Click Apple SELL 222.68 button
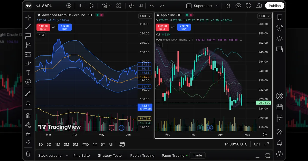Screen dimensions: 308x161 click(x=162, y=27)
